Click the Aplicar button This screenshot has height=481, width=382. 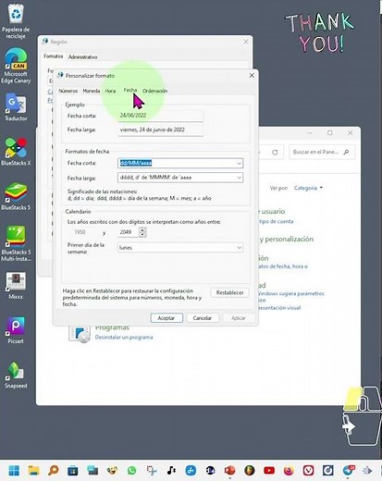239,318
